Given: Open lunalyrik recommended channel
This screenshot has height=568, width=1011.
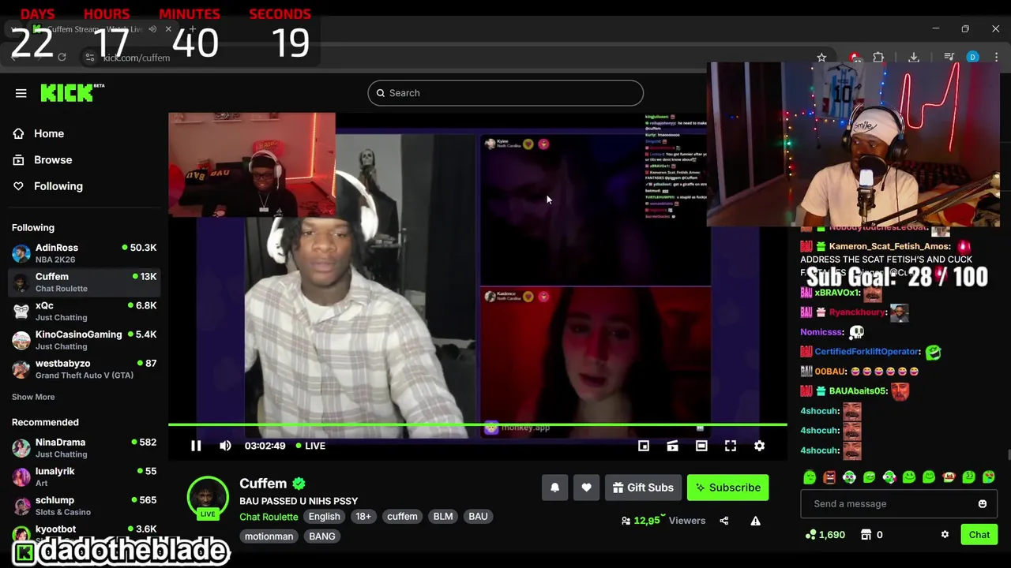Looking at the screenshot, I should pyautogui.click(x=83, y=477).
